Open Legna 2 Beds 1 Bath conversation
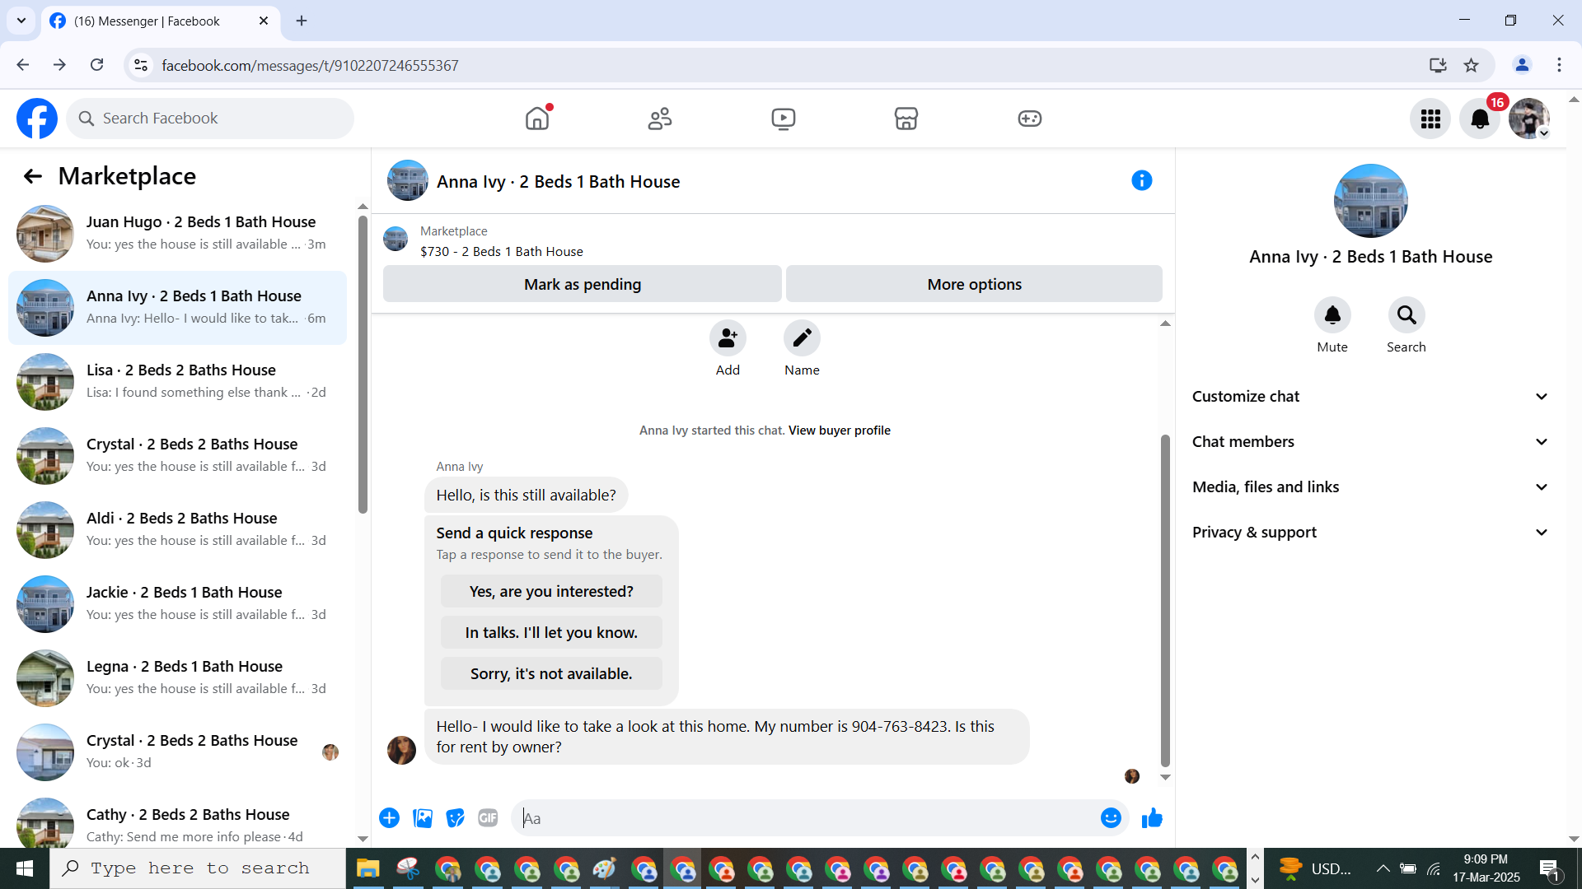The image size is (1582, 889). click(x=177, y=678)
